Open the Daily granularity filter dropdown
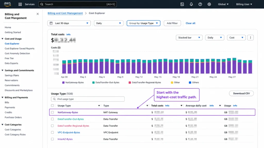The image size is (264, 148). coord(109,23)
